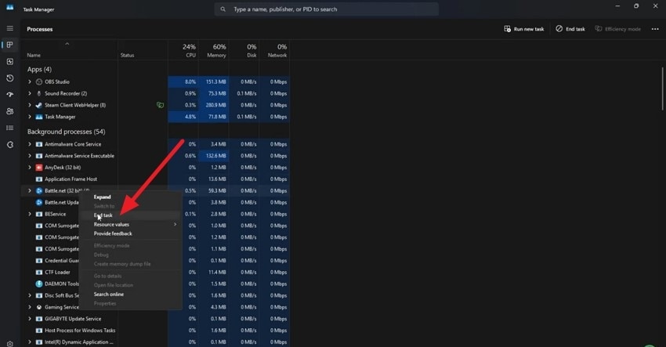Choose End task in the context menu
This screenshot has width=666, height=347.
point(103,215)
